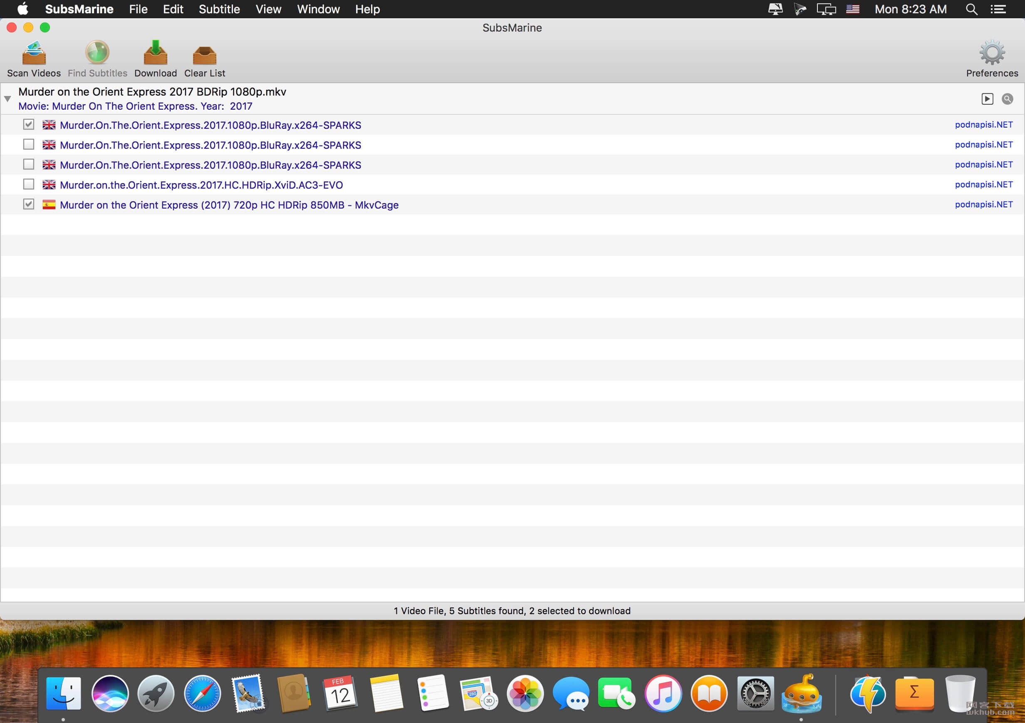The width and height of the screenshot is (1025, 723).
Task: Open the Edit menu
Action: (173, 9)
